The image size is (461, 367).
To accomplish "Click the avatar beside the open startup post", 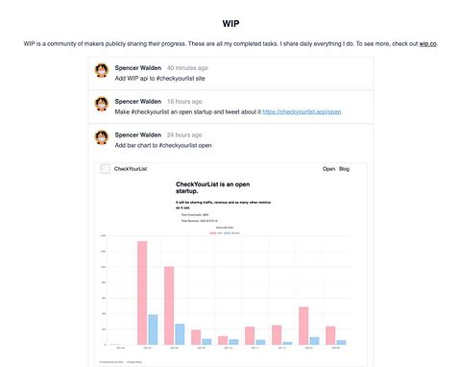I will click(x=102, y=104).
